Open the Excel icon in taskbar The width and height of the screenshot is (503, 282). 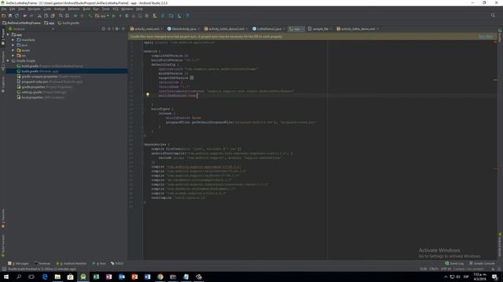coord(96,277)
